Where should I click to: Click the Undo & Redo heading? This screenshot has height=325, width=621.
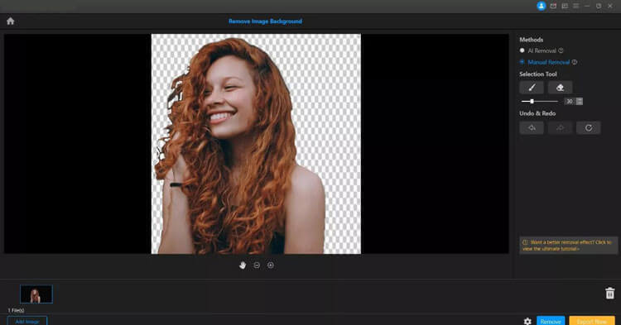click(x=537, y=113)
